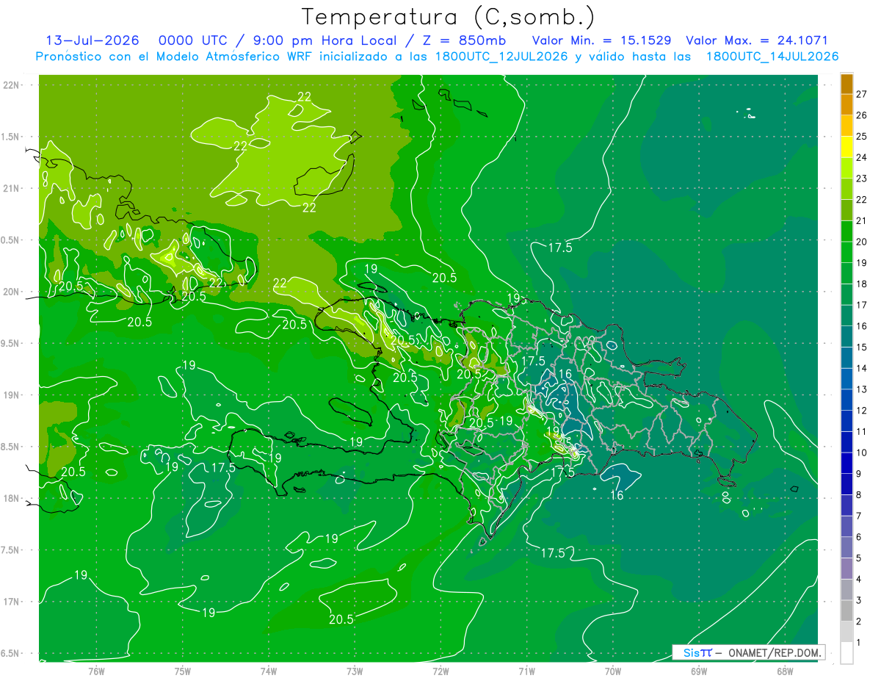The image size is (881, 681).
Task: Click Valor Min. = 15.1529
Action: tap(601, 40)
